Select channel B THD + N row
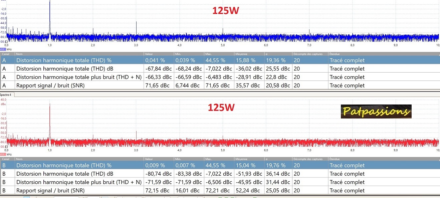Screen dimensions: 440x198 coord(79,182)
